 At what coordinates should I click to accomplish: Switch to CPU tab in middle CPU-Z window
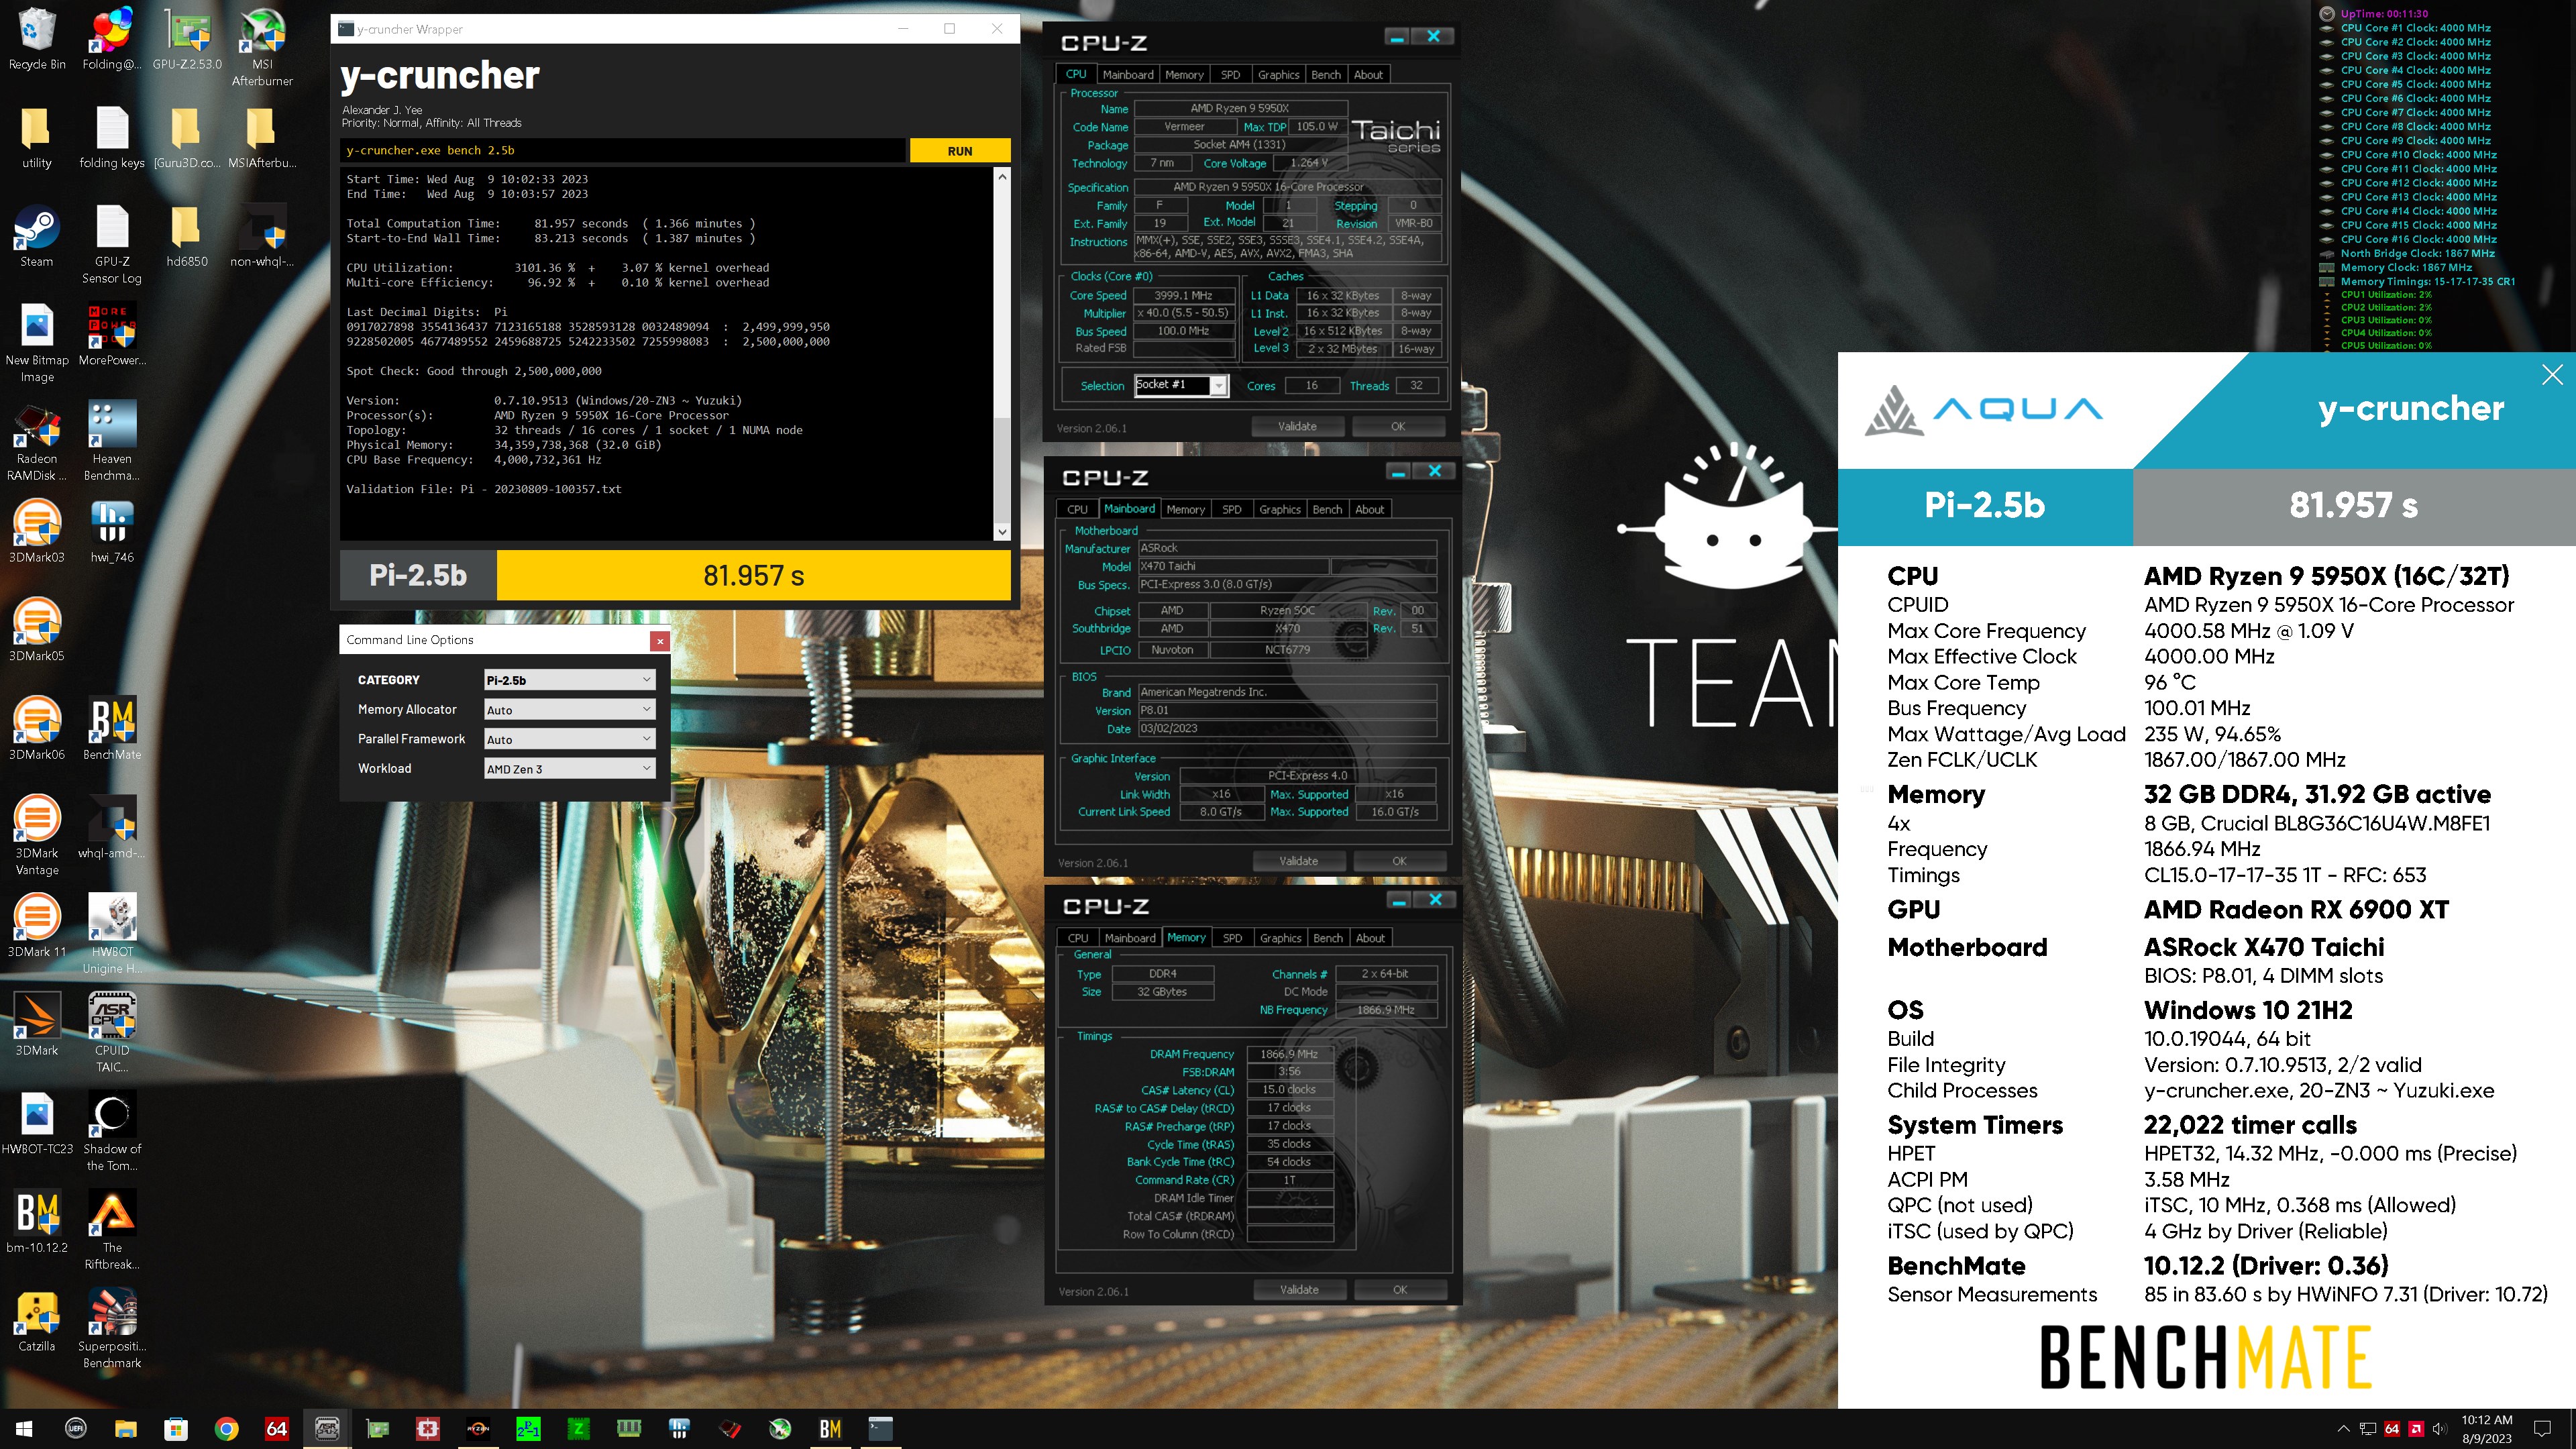click(x=1077, y=510)
